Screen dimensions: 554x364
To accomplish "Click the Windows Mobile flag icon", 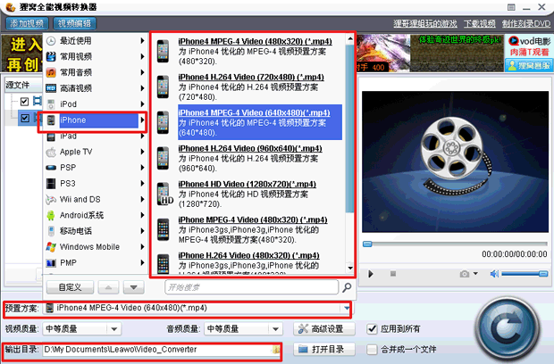I will 51,247.
